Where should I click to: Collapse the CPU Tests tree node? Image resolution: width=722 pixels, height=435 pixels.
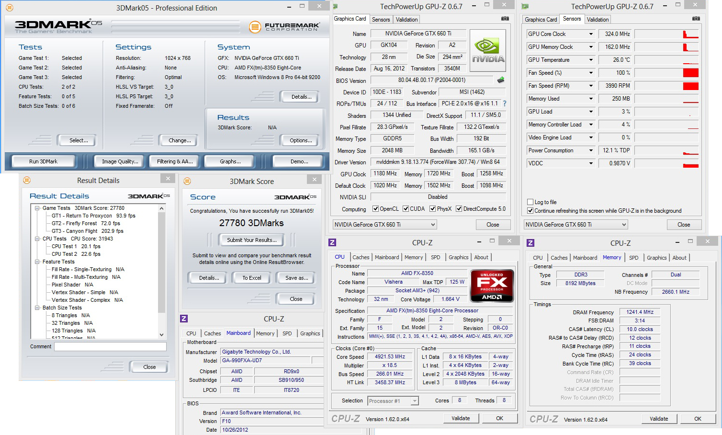(37, 239)
